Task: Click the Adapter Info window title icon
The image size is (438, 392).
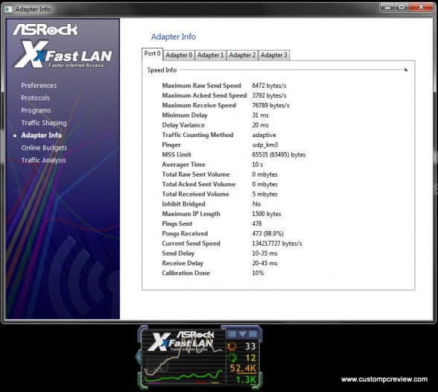Action: (x=8, y=9)
